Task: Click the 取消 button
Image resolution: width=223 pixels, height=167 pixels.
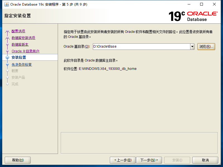Action: tap(205, 160)
